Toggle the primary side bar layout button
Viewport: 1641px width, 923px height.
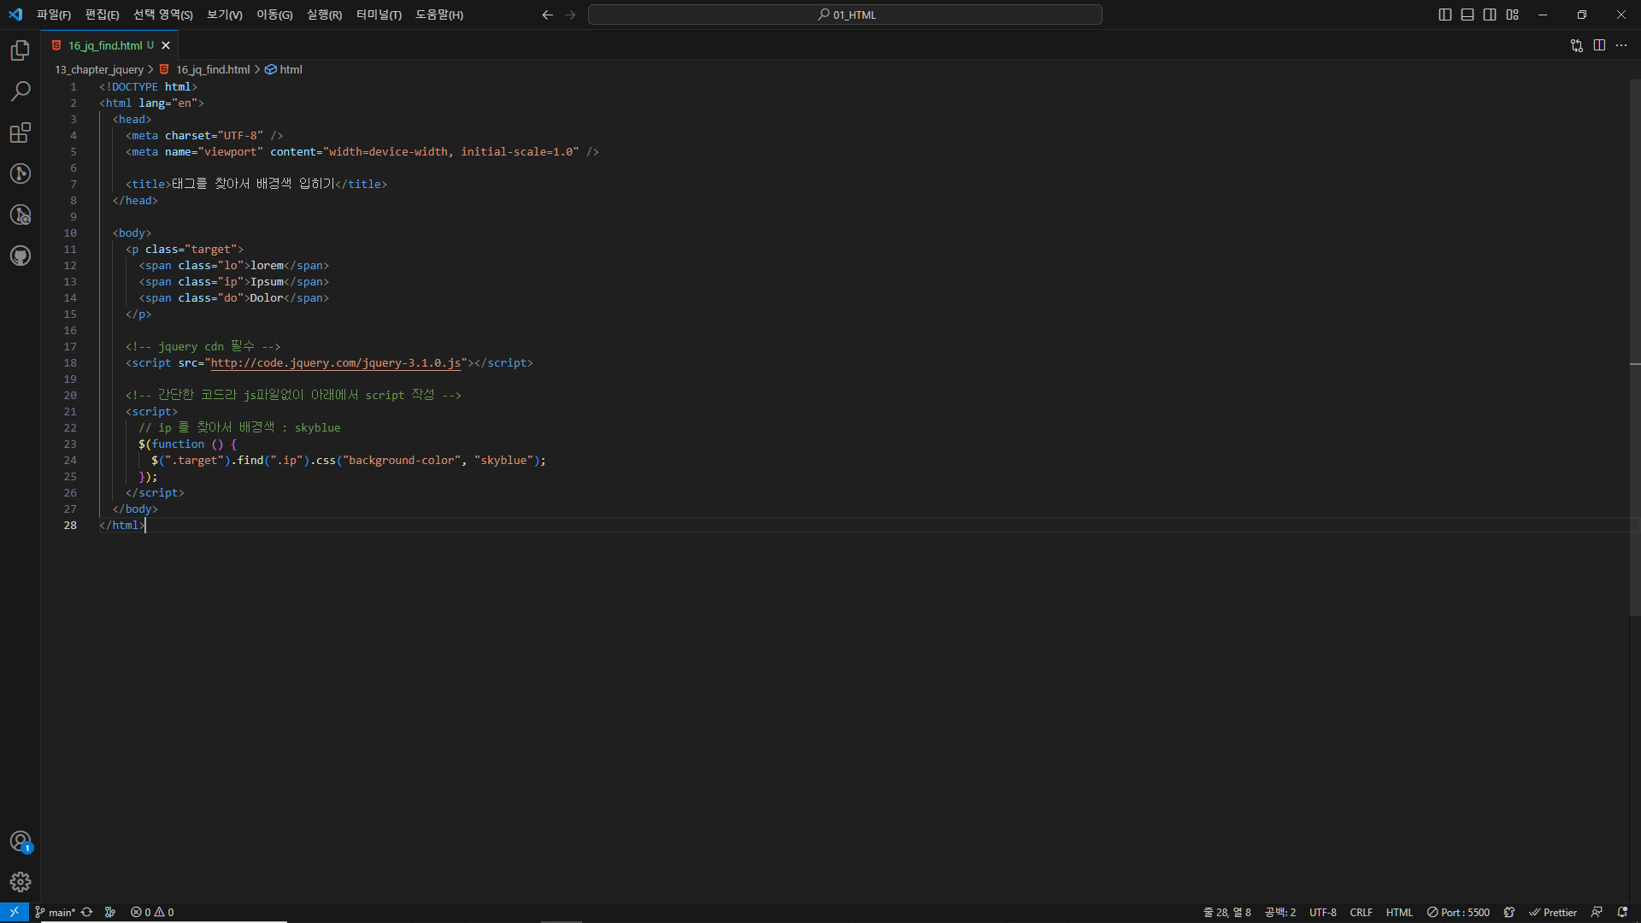[x=1444, y=15]
